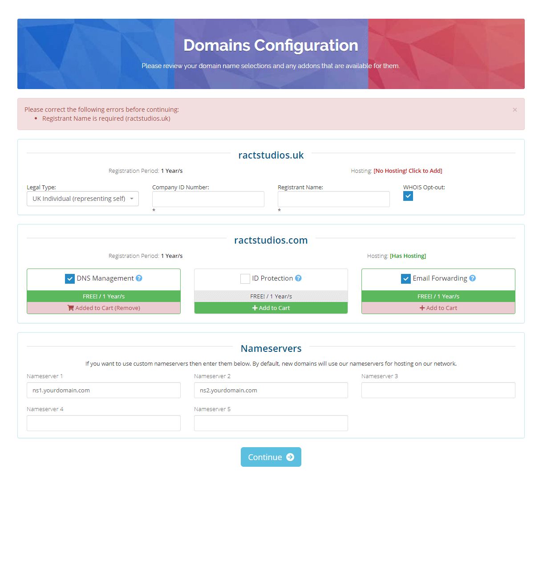The image size is (543, 579).
Task: Open the Legal Type dropdown
Action: pyautogui.click(x=83, y=199)
